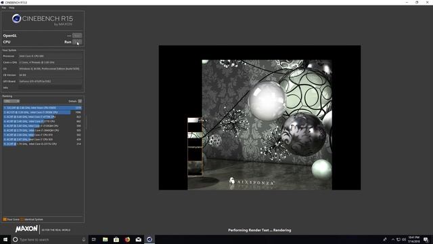Run the OpenGL benchmark
Screen dimensions: 433x244
[x=77, y=35]
